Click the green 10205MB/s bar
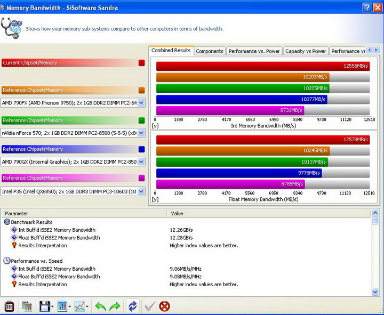This screenshot has height=315, width=384. pyautogui.click(x=243, y=88)
